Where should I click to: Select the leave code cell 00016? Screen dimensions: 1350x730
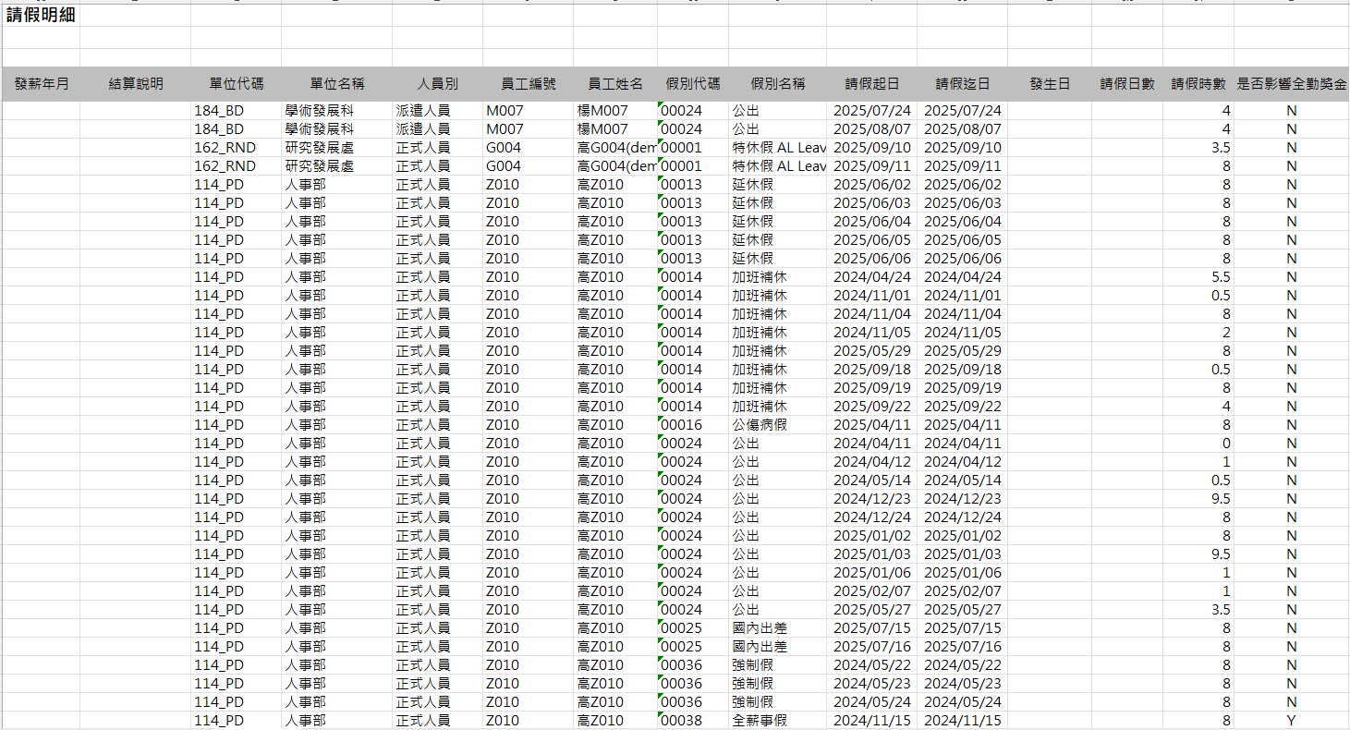(682, 425)
